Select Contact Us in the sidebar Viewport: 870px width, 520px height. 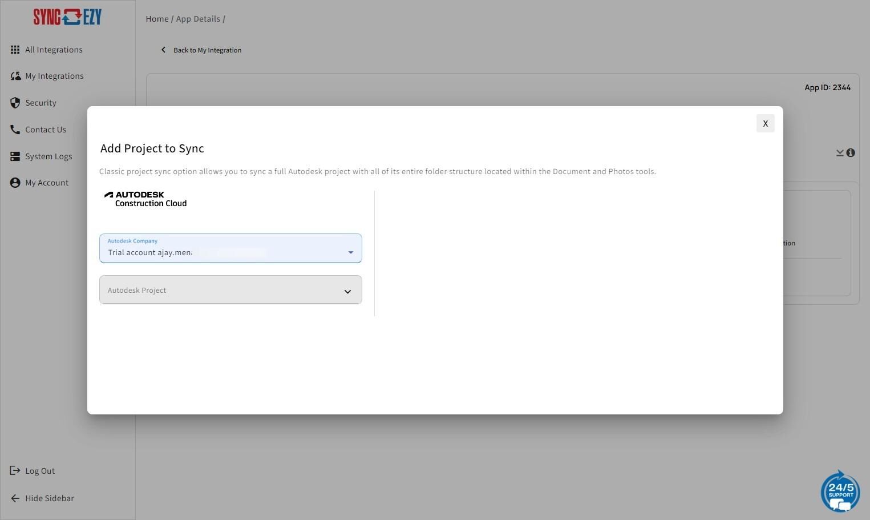tap(46, 130)
